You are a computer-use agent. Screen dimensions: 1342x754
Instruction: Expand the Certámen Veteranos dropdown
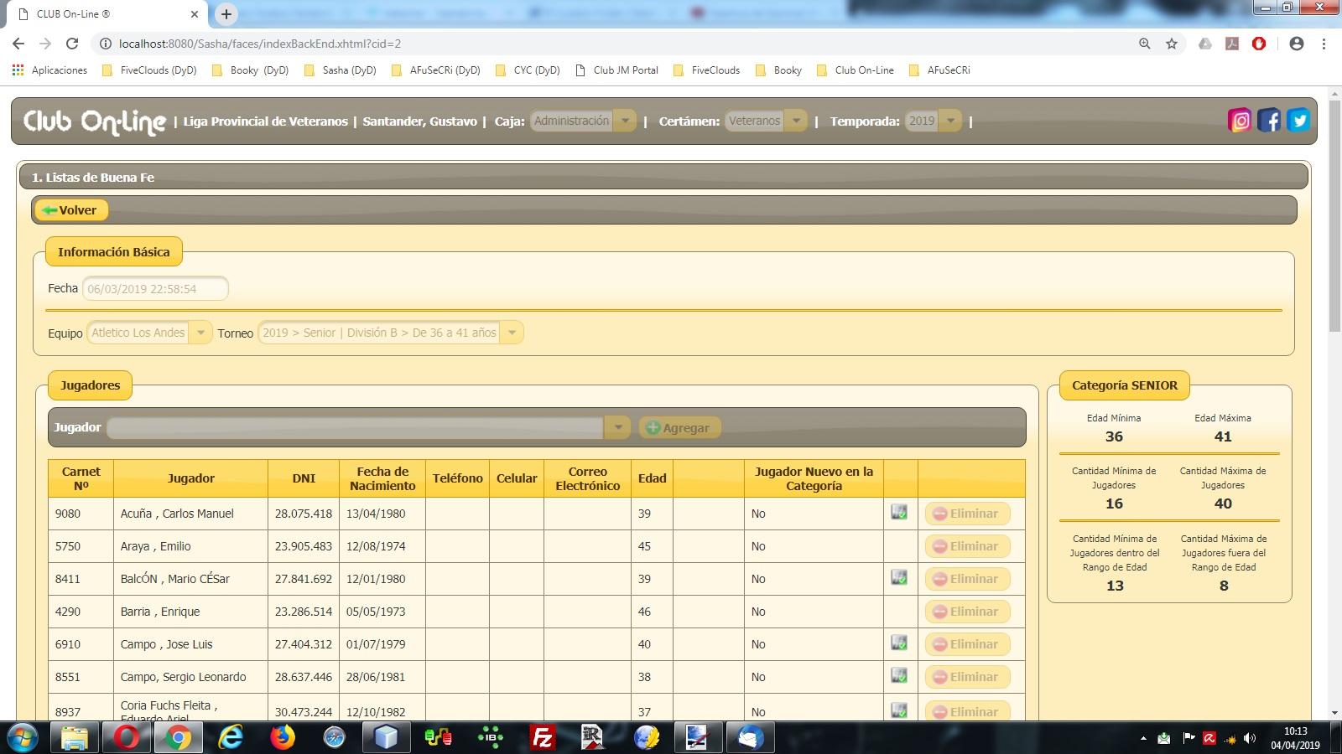[796, 121]
